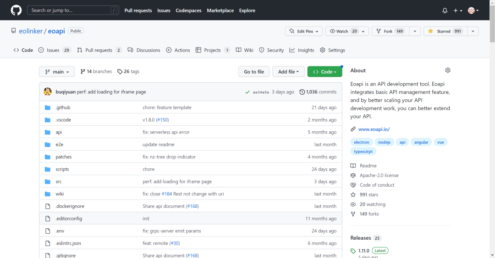Open Readme link with book icon
Screen dimensions: 495x258
coord(363,166)
